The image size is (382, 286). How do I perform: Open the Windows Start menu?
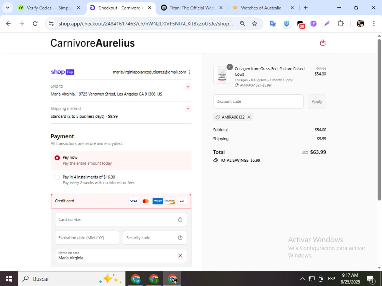9,279
